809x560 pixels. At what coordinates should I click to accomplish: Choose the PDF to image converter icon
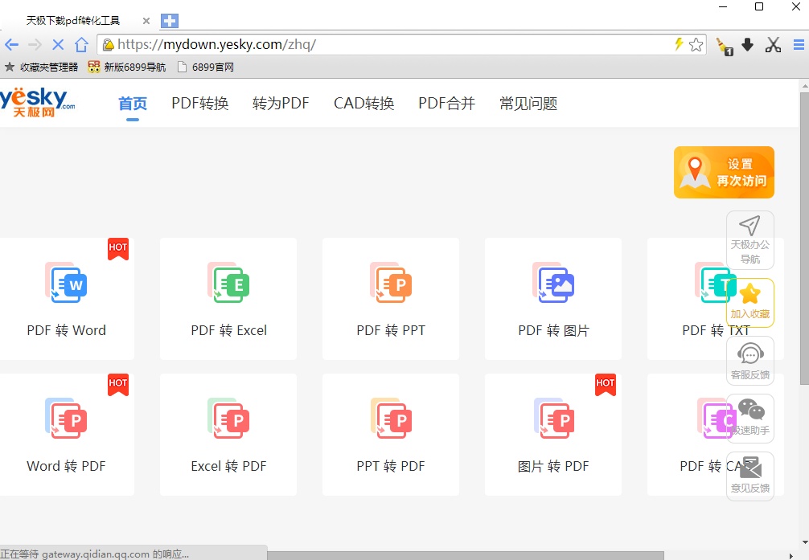tap(553, 282)
